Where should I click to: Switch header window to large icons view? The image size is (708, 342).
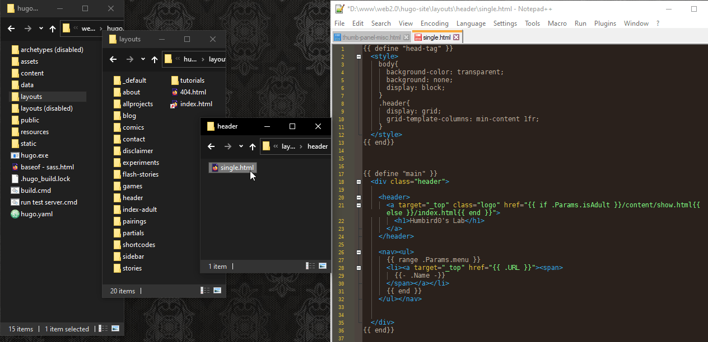tap(323, 266)
